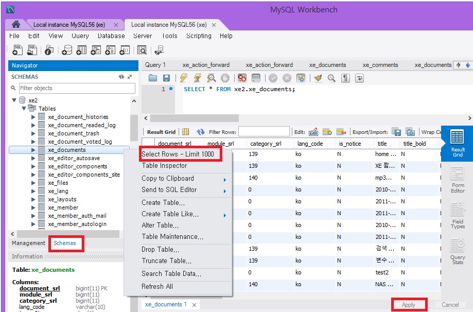Save the SQL script to file

click(x=167, y=78)
